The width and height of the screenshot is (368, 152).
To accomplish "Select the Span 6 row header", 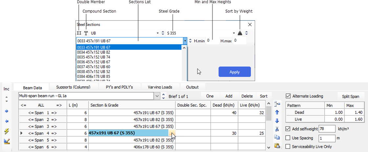I will (43, 147).
